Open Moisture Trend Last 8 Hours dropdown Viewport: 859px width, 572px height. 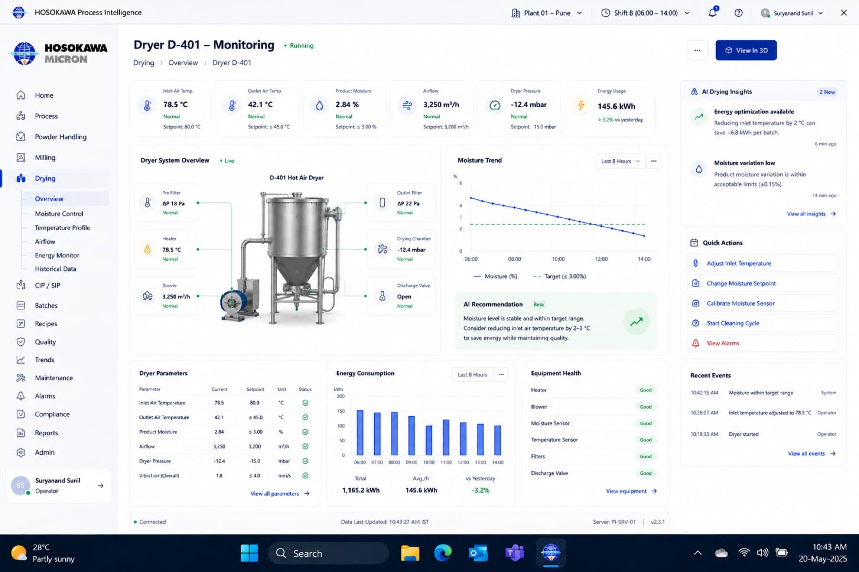620,161
